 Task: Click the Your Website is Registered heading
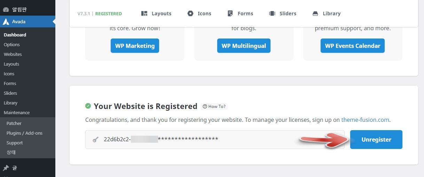click(x=146, y=106)
